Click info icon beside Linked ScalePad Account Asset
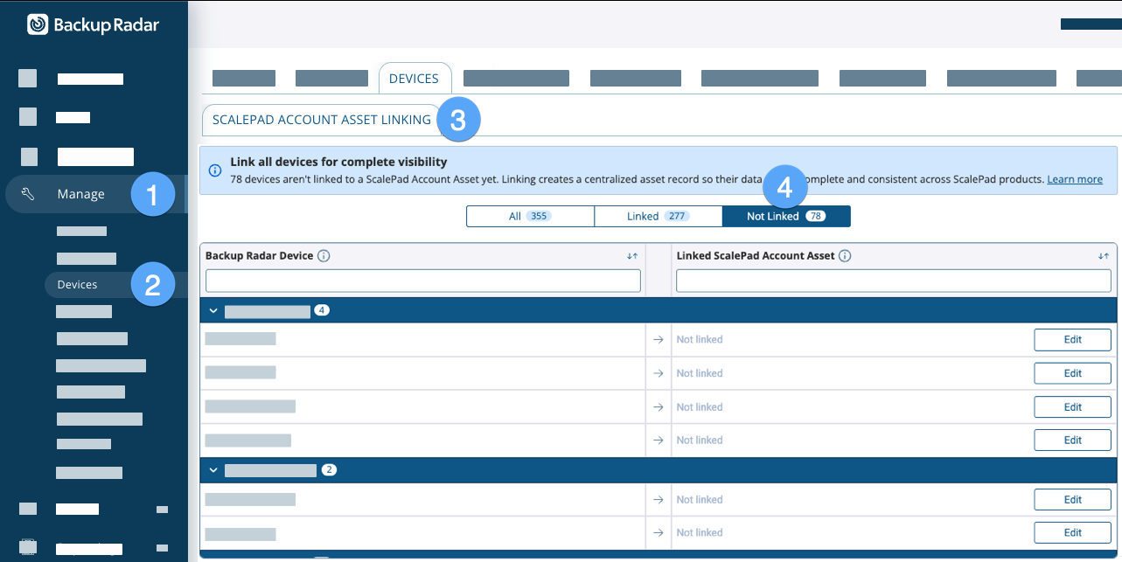The image size is (1122, 562). click(x=845, y=256)
